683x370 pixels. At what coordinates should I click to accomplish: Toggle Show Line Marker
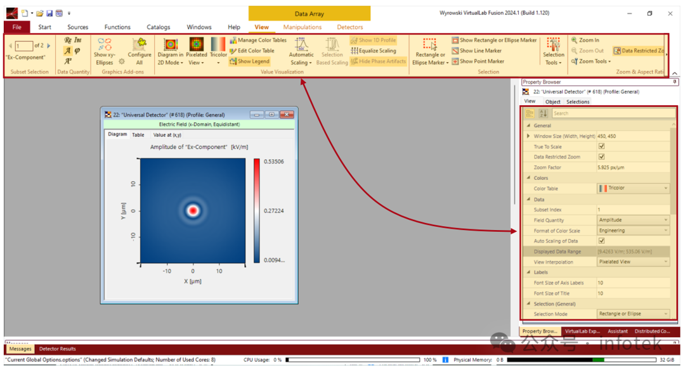(x=476, y=51)
